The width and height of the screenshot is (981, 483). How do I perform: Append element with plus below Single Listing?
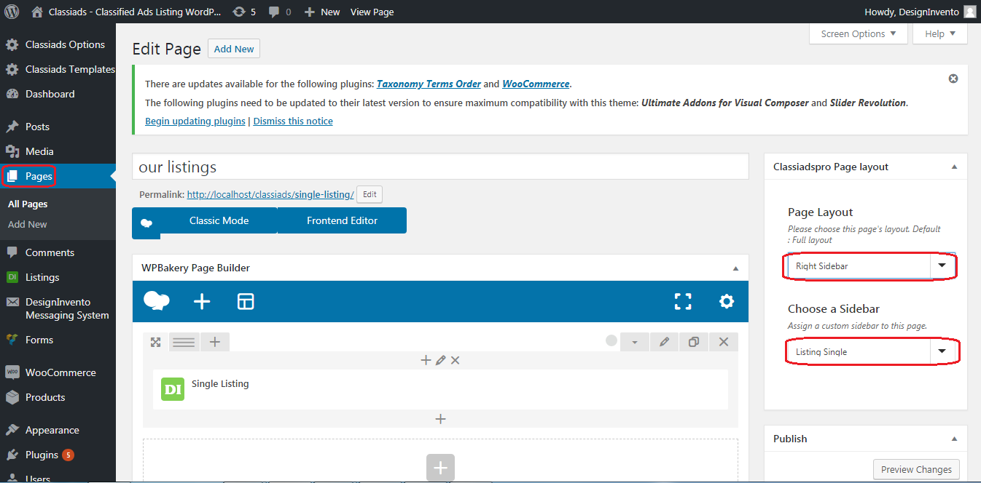[440, 419]
